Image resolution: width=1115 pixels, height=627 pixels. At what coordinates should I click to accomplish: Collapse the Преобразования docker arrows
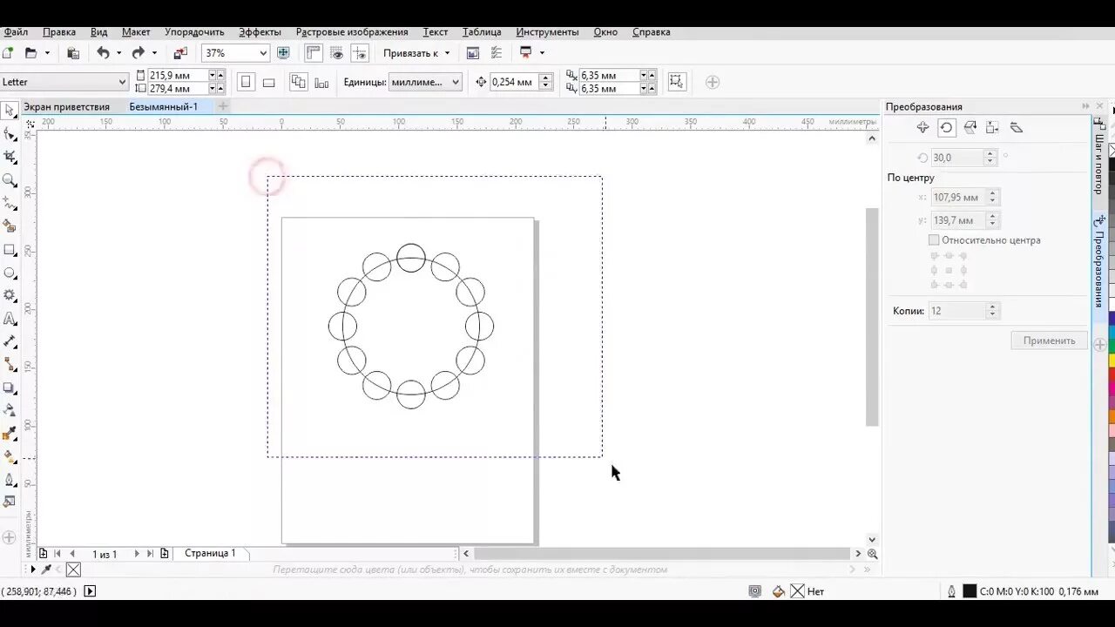1085,106
